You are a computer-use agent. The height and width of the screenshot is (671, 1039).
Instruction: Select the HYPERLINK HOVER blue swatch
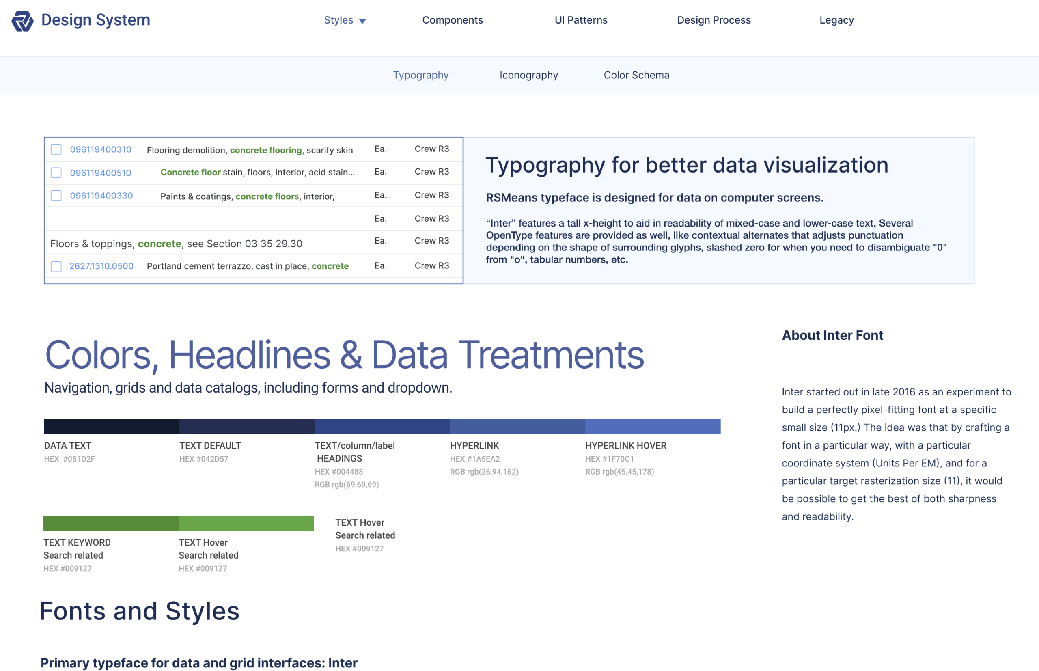652,426
